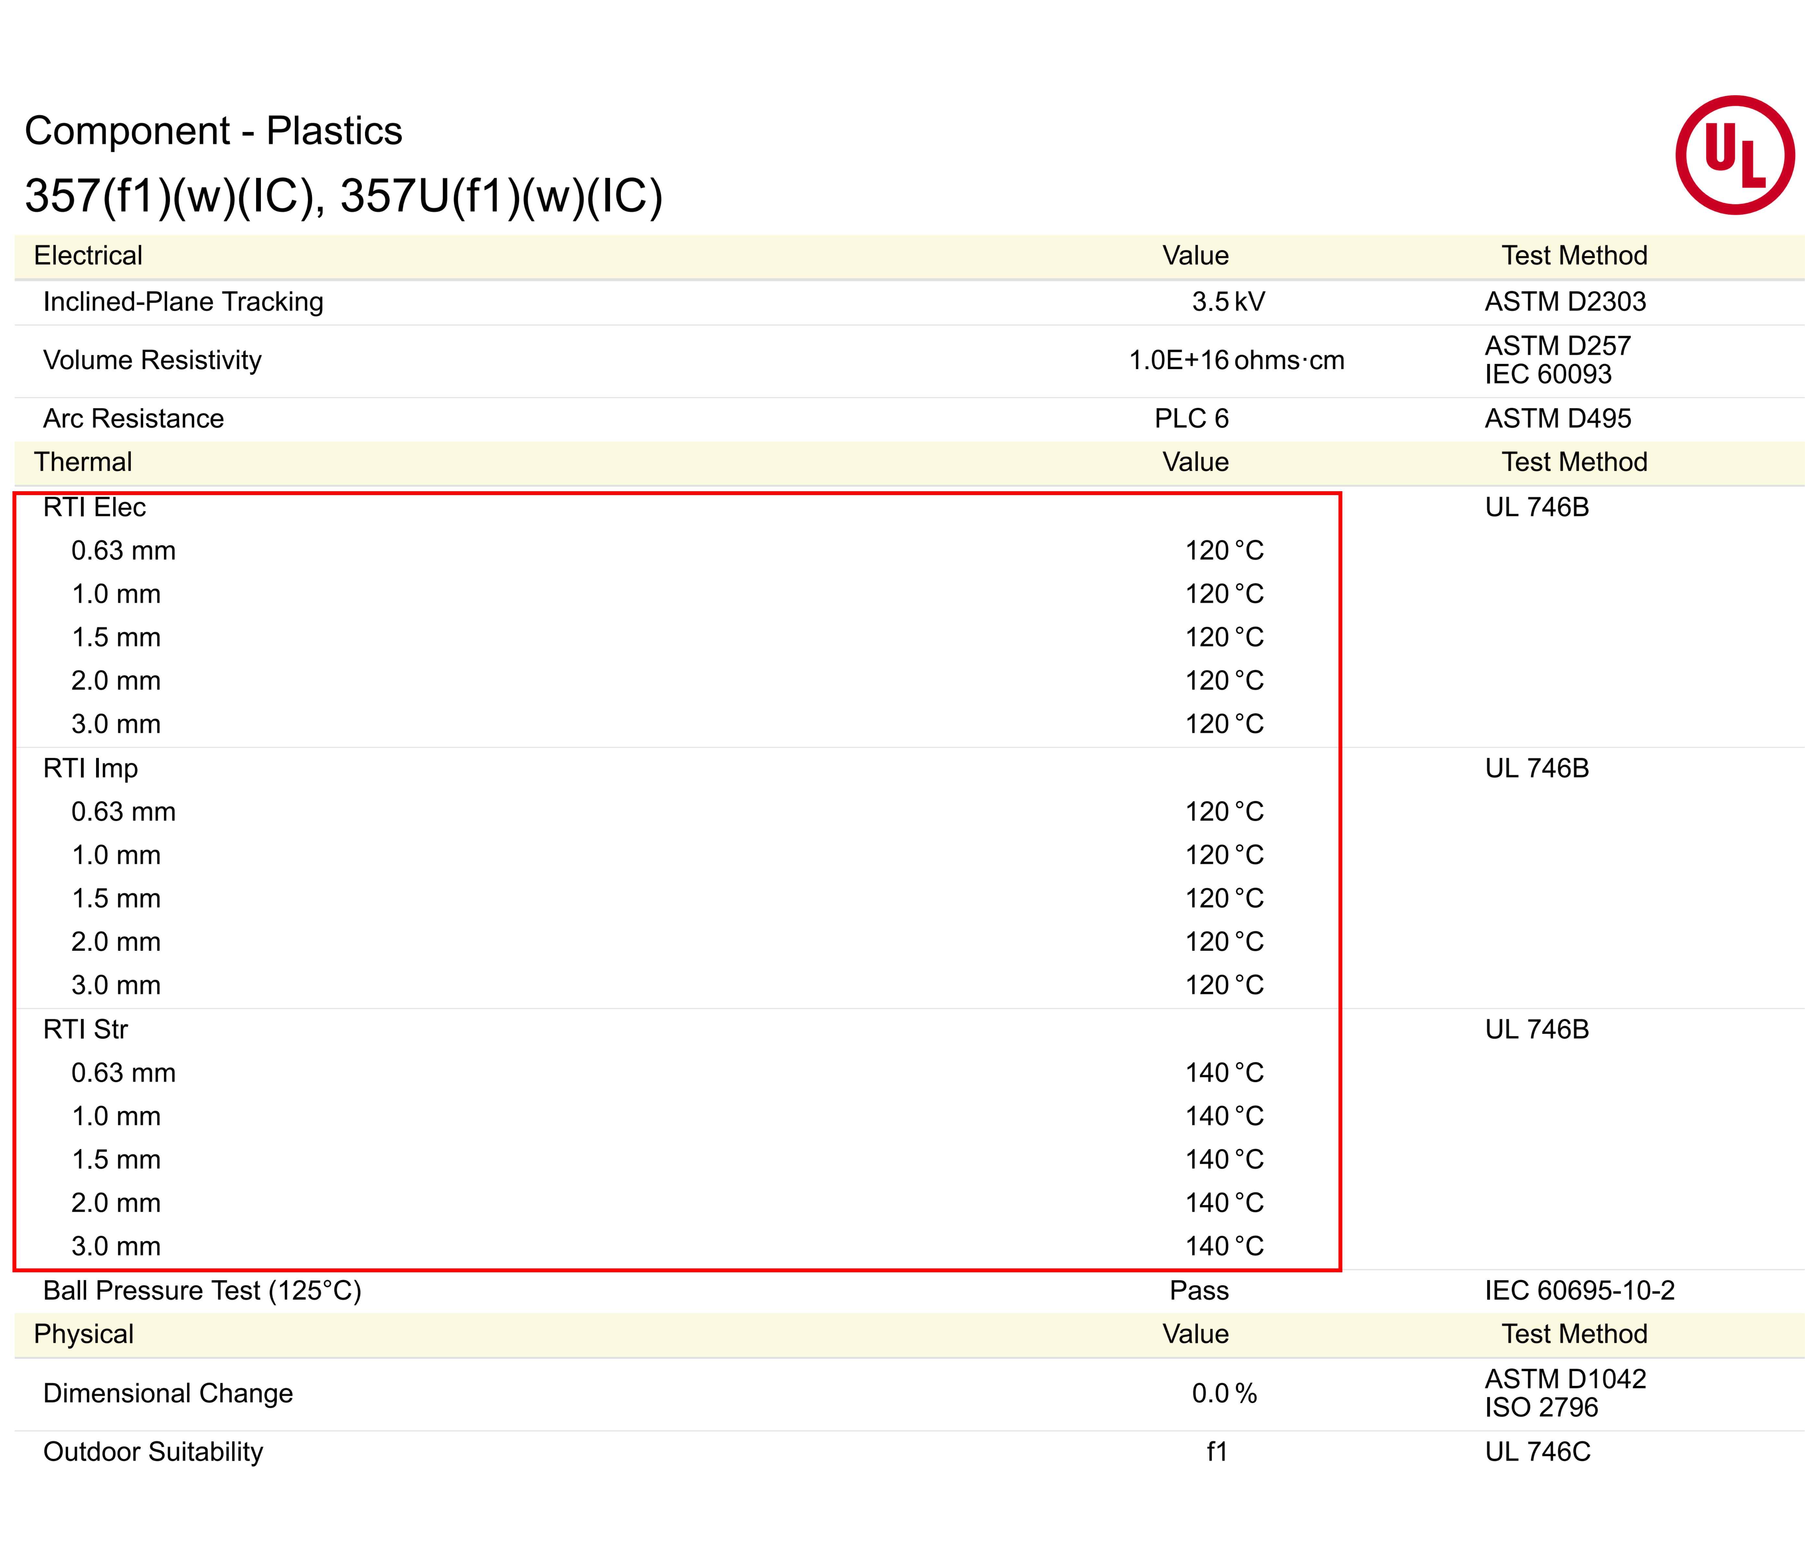Click UL 746C test method
The image size is (1805, 1546).
coord(1538,1452)
